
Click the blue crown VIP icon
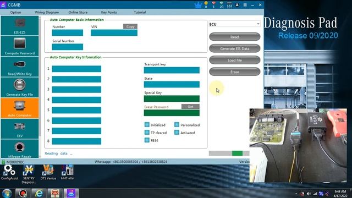pos(198,5)
